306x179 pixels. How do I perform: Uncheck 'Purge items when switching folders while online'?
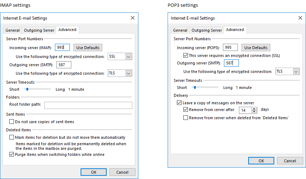[x=12, y=154]
